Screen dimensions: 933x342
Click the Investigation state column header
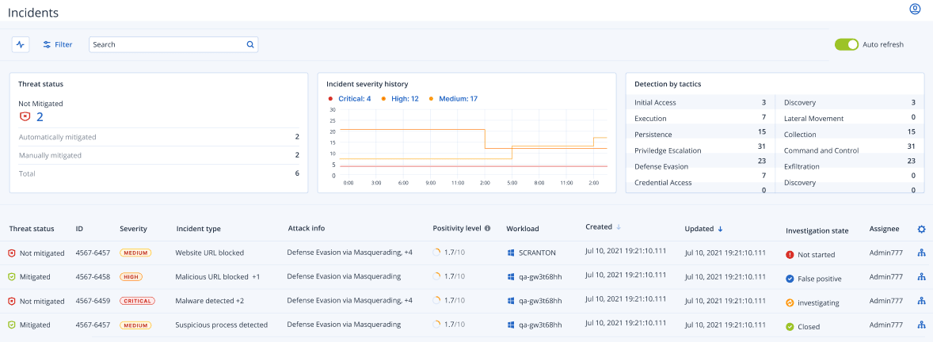[817, 231]
